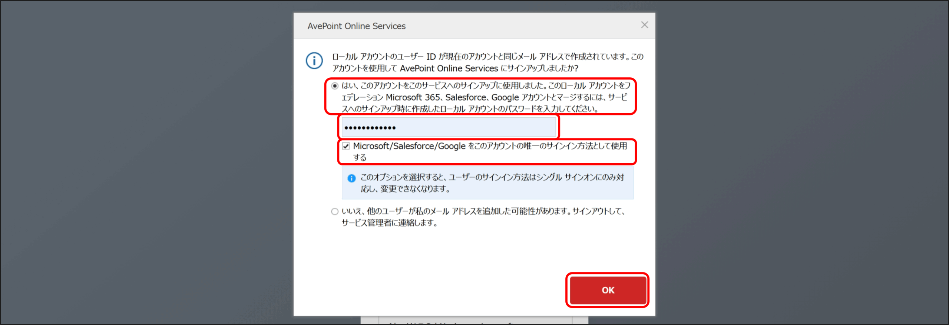The height and width of the screenshot is (325, 949).
Task: Close the AvePoint Online Services dialog
Action: (644, 25)
